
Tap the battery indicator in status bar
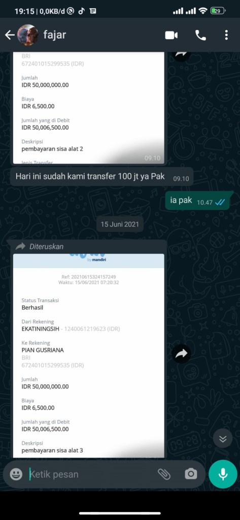(218, 11)
